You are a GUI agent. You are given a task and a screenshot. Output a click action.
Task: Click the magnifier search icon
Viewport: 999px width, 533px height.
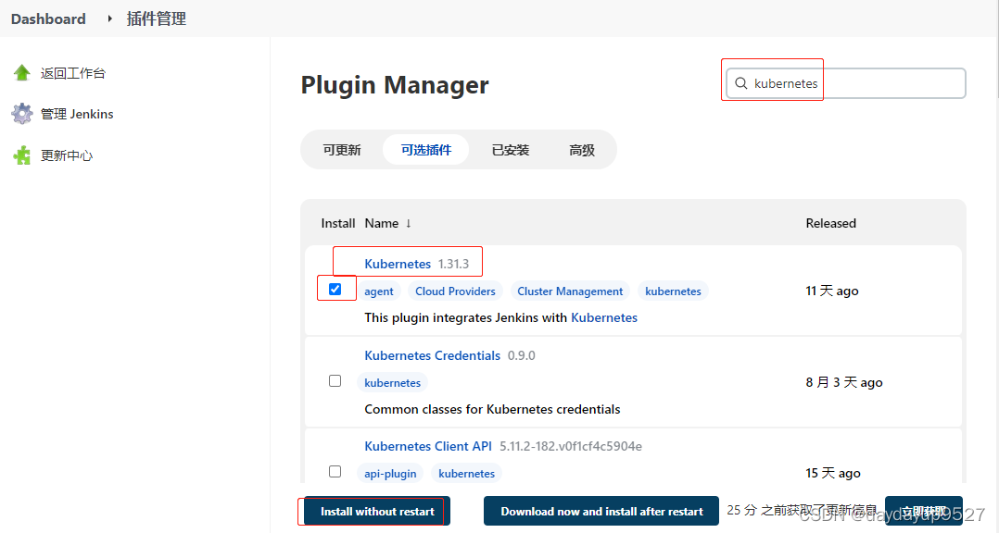[741, 83]
